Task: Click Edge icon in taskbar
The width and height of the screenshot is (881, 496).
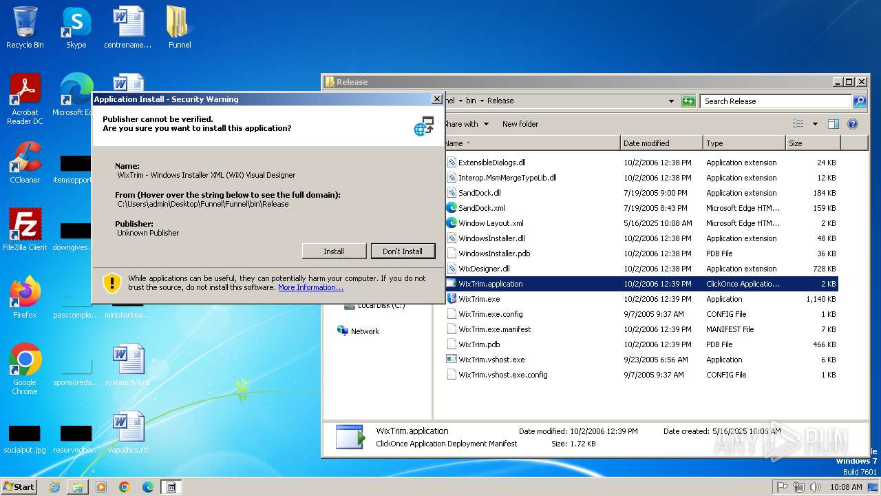Action: (x=148, y=487)
